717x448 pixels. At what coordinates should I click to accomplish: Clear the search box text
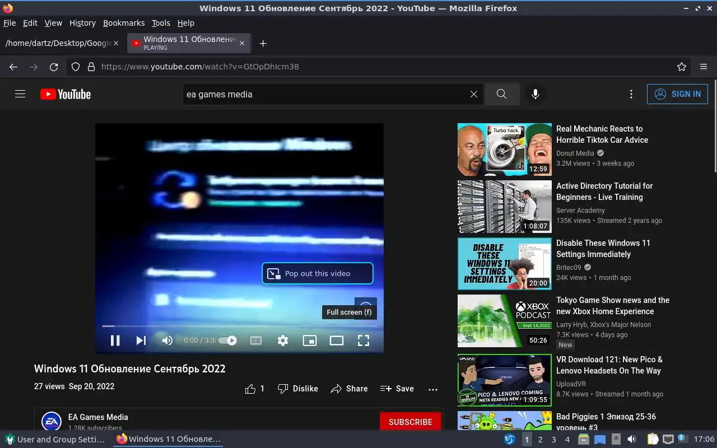pos(474,94)
